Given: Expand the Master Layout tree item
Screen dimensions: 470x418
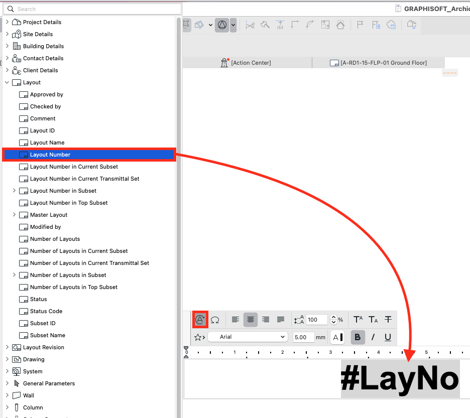Looking at the screenshot, I should 15,215.
